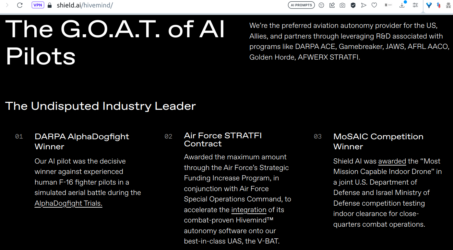Click the "MoSAIC Competition Winner" title
This screenshot has width=453, height=250.
pyautogui.click(x=378, y=142)
